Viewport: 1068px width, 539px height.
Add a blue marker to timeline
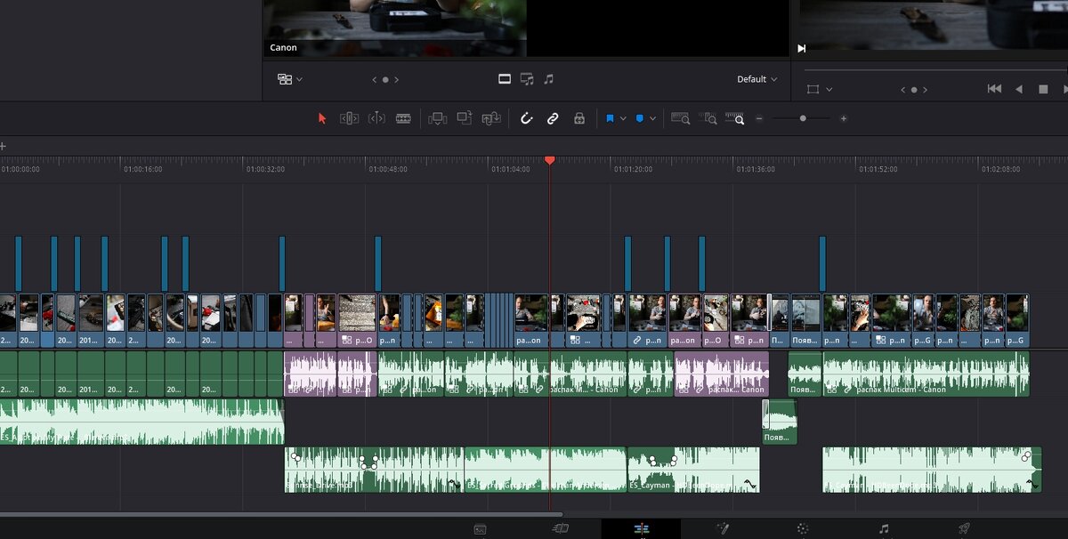tap(640, 118)
